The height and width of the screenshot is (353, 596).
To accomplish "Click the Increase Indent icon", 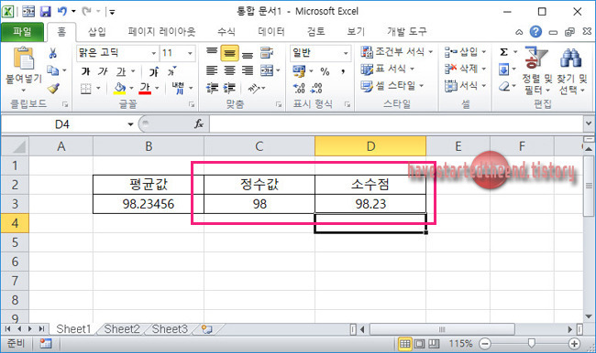I will click(x=229, y=88).
